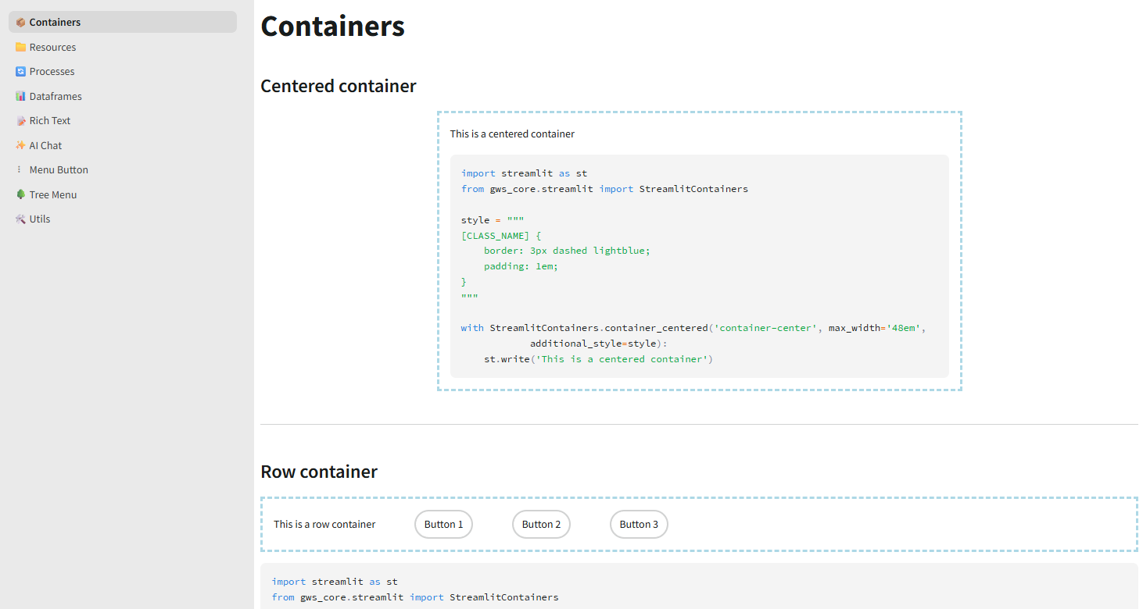Click the blue Processes refresh icon

coord(20,72)
